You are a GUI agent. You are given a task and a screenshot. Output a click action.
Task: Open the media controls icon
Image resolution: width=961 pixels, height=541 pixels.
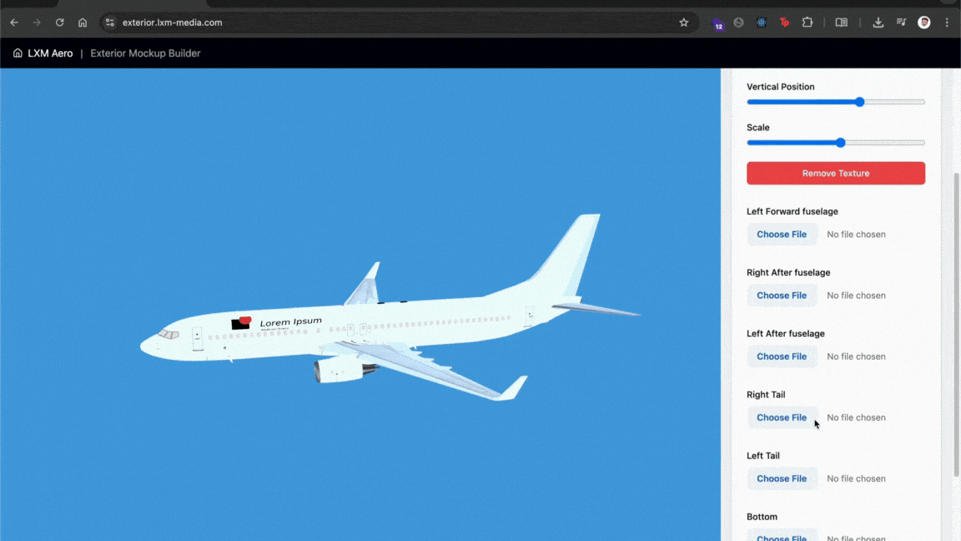901,23
